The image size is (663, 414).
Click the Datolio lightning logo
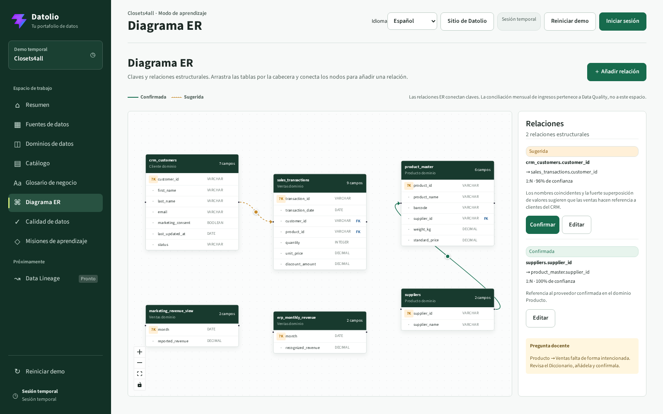[x=19, y=21]
